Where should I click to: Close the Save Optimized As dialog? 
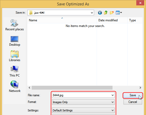pos(140,3)
